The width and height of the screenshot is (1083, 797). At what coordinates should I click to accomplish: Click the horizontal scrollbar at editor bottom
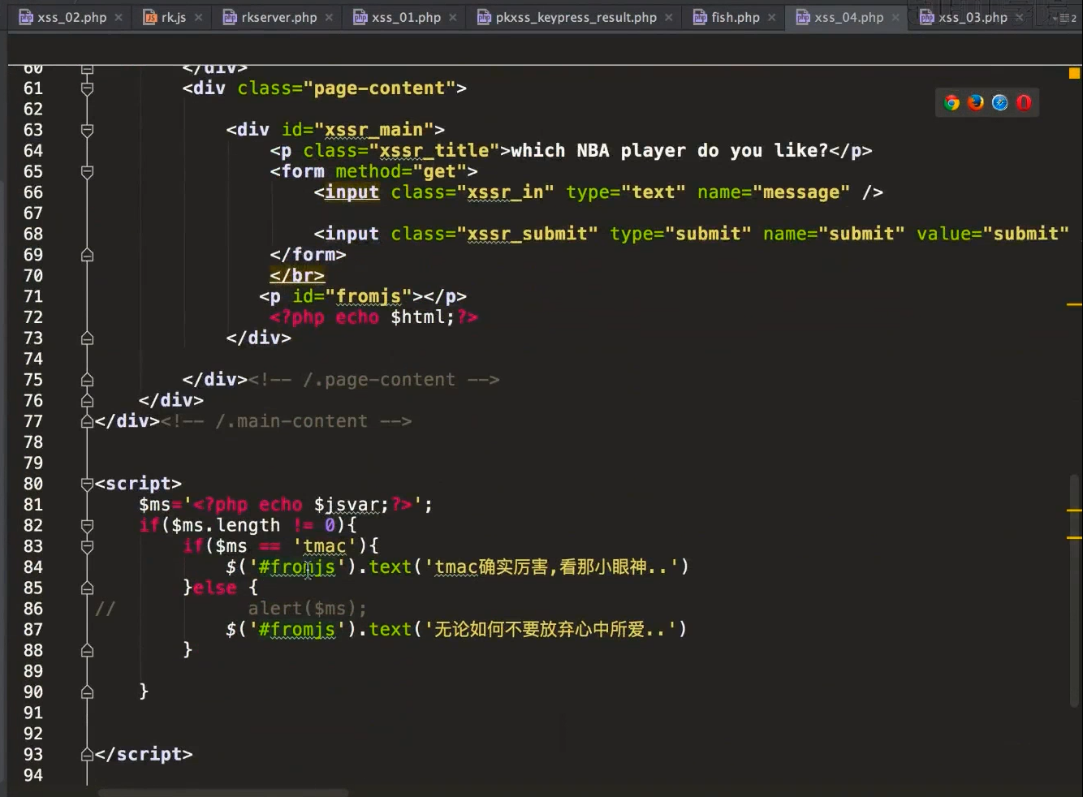tap(223, 792)
